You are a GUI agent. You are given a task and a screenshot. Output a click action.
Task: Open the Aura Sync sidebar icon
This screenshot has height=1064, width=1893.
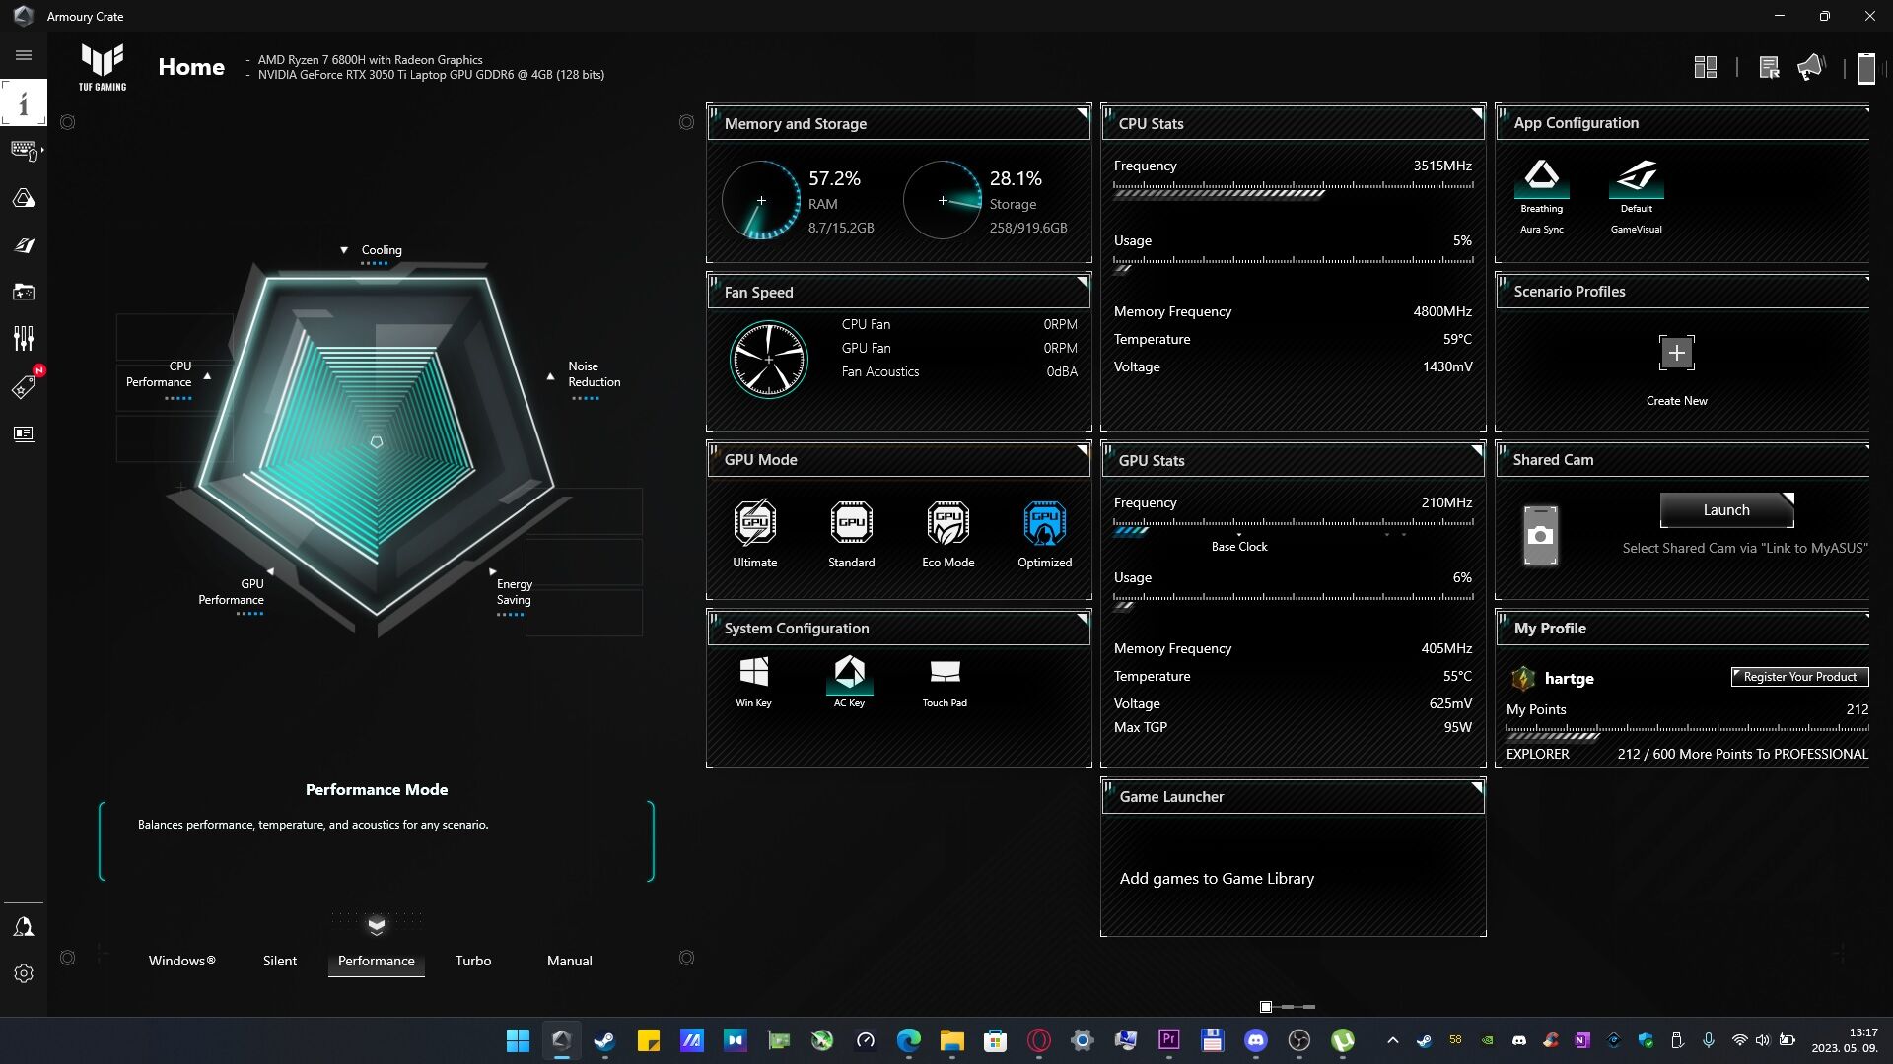pos(24,198)
